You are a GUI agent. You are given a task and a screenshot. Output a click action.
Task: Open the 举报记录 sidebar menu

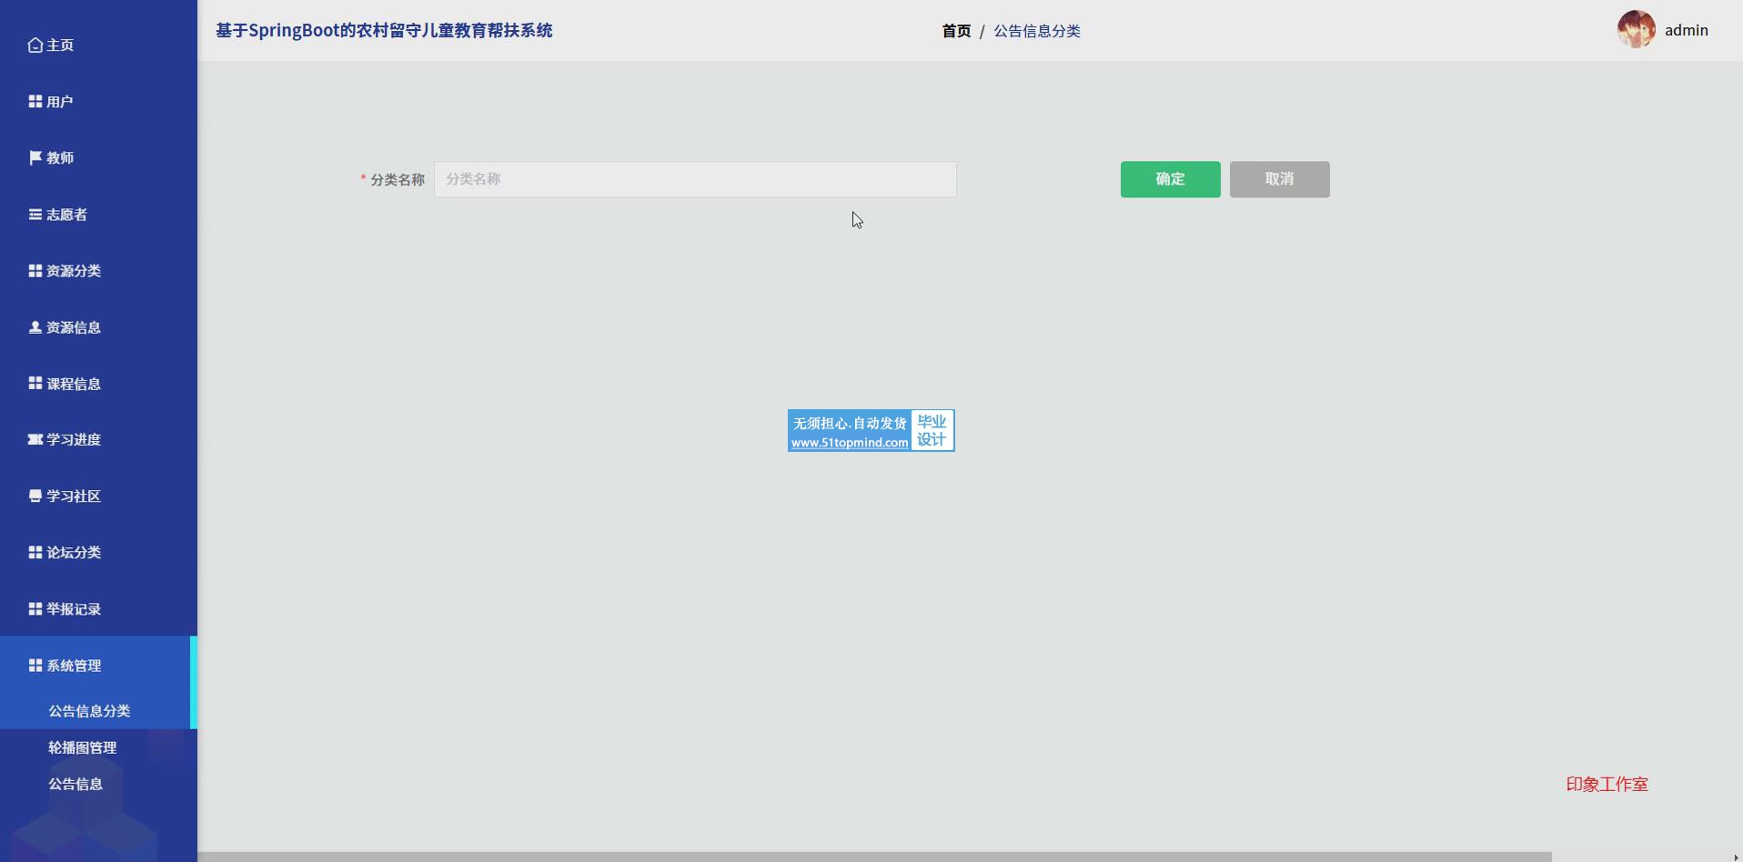tap(73, 609)
